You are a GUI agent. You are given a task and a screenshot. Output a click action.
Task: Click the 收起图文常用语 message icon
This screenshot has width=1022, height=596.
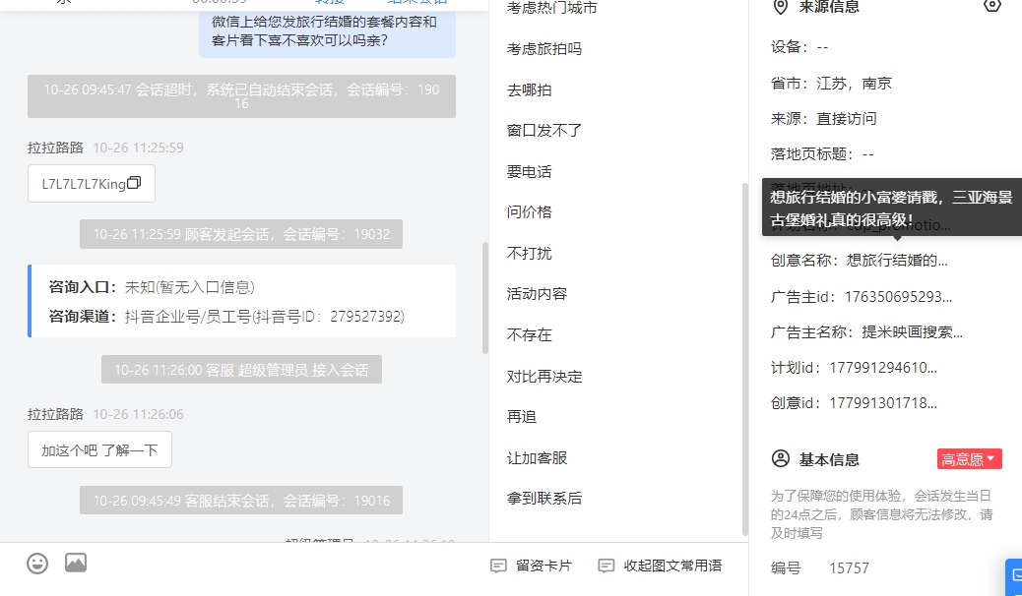[x=607, y=566]
